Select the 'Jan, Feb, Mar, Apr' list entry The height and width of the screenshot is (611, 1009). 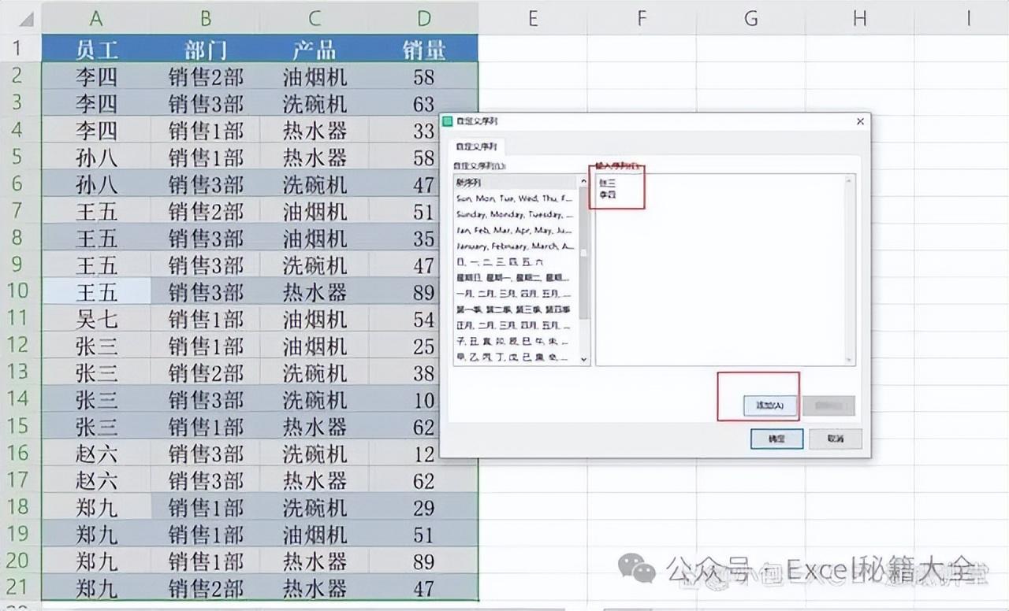pyautogui.click(x=516, y=230)
